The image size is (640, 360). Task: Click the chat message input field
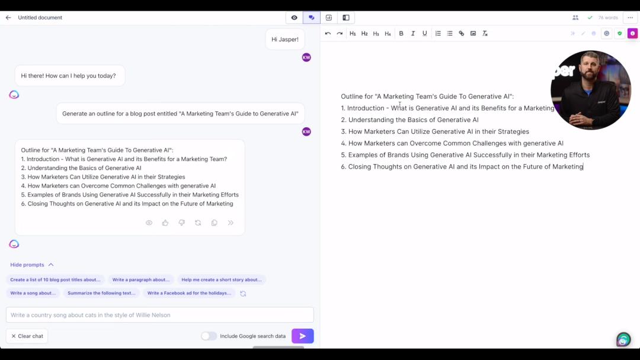(x=159, y=315)
